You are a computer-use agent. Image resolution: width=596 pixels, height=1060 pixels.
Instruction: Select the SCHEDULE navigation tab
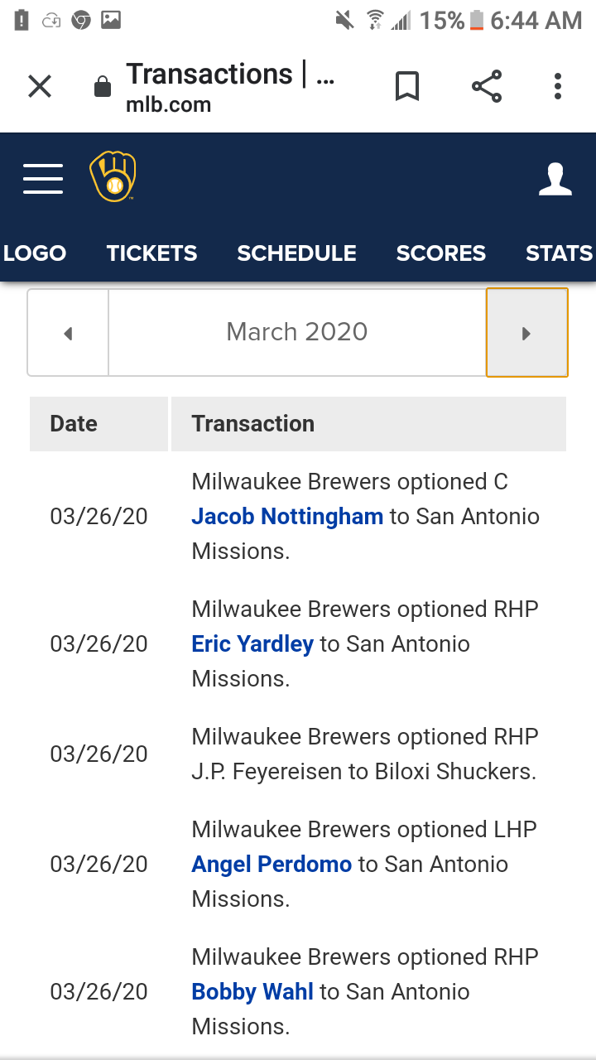297,253
